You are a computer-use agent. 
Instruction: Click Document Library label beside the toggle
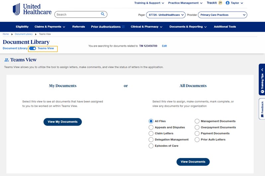15,48
